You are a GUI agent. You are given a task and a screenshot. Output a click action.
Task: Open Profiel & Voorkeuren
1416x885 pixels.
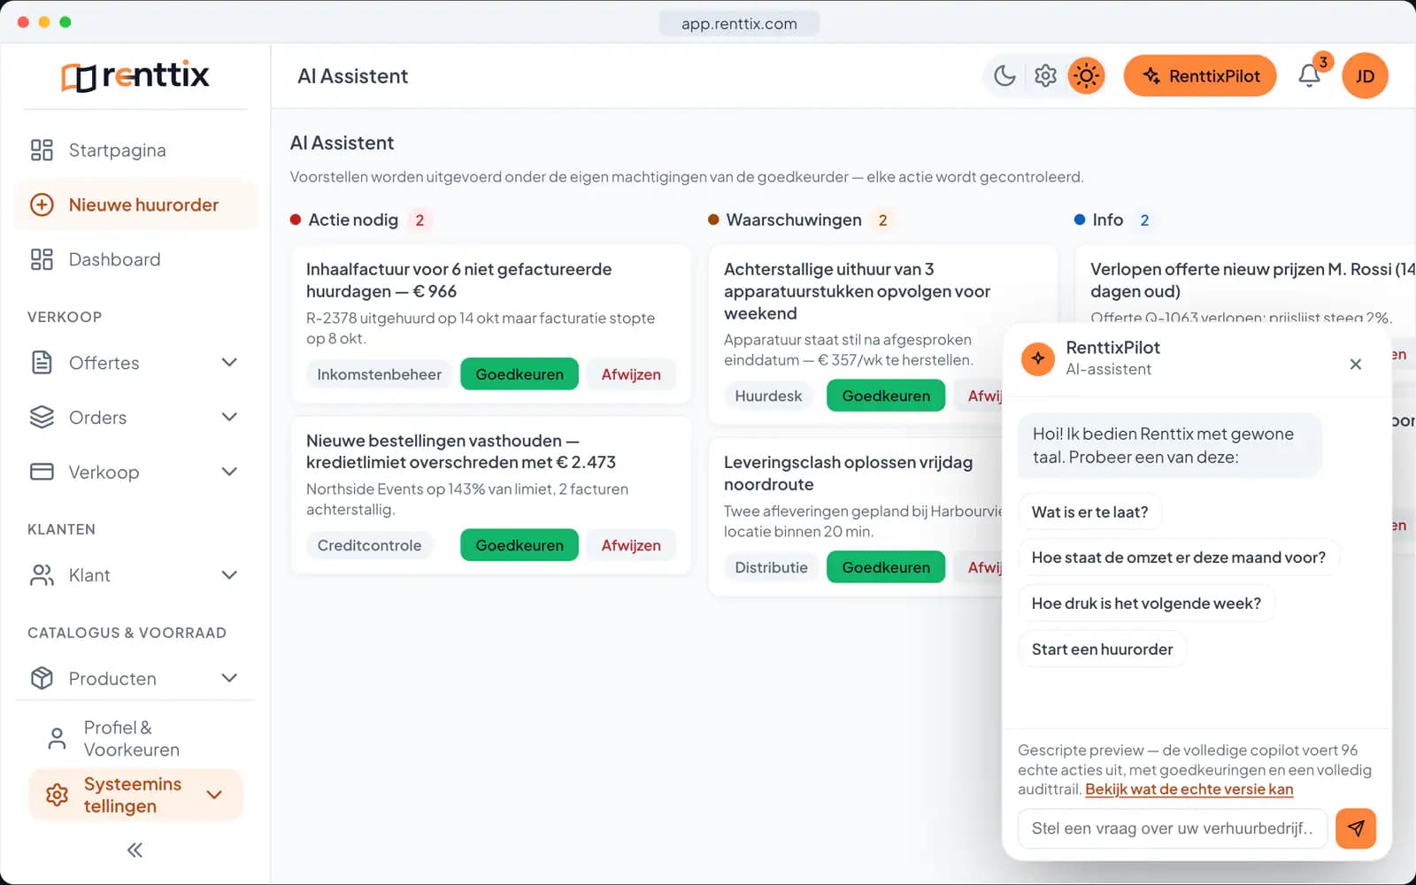pyautogui.click(x=135, y=739)
